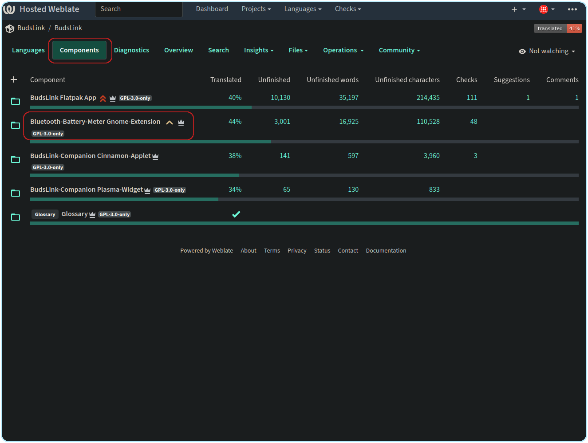Open Bluetooth-Battery-Meter Gnome-Extension component
The width and height of the screenshot is (588, 443).
[x=95, y=122]
